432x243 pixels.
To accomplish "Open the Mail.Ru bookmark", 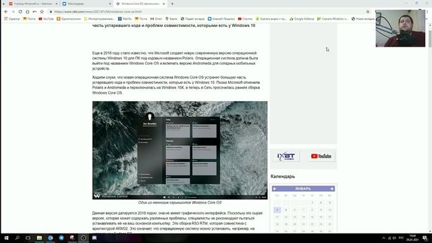I will [125, 19].
